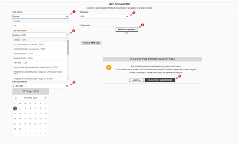
Task: Click scroll up arrow of document type list
Action: [x=68, y=39]
